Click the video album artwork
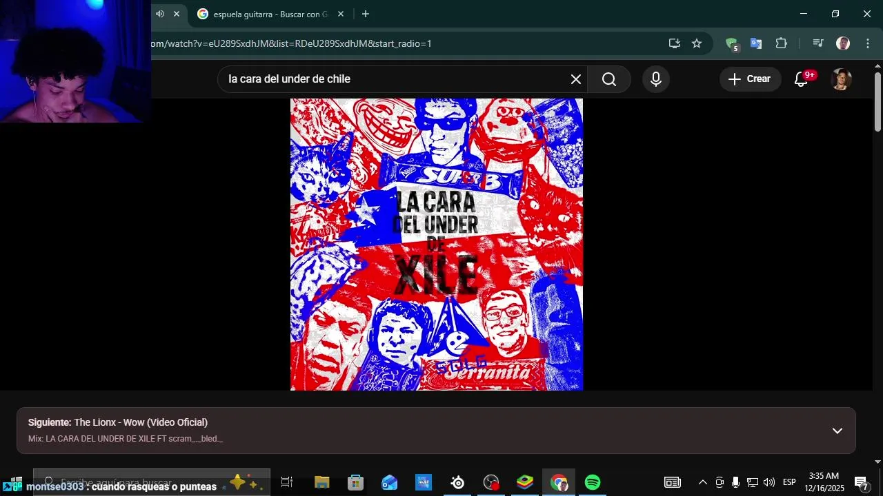 (437, 245)
